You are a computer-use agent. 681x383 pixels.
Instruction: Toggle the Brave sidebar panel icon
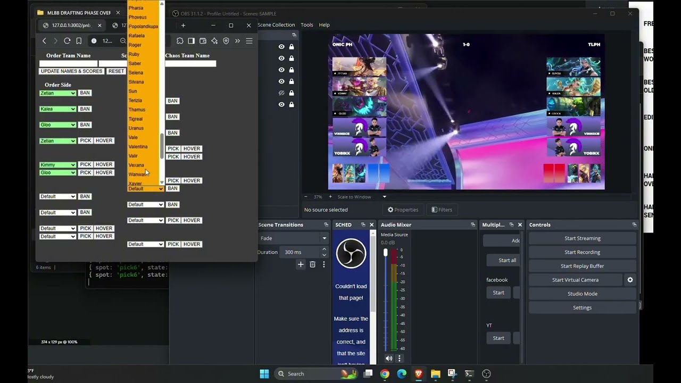coord(192,41)
